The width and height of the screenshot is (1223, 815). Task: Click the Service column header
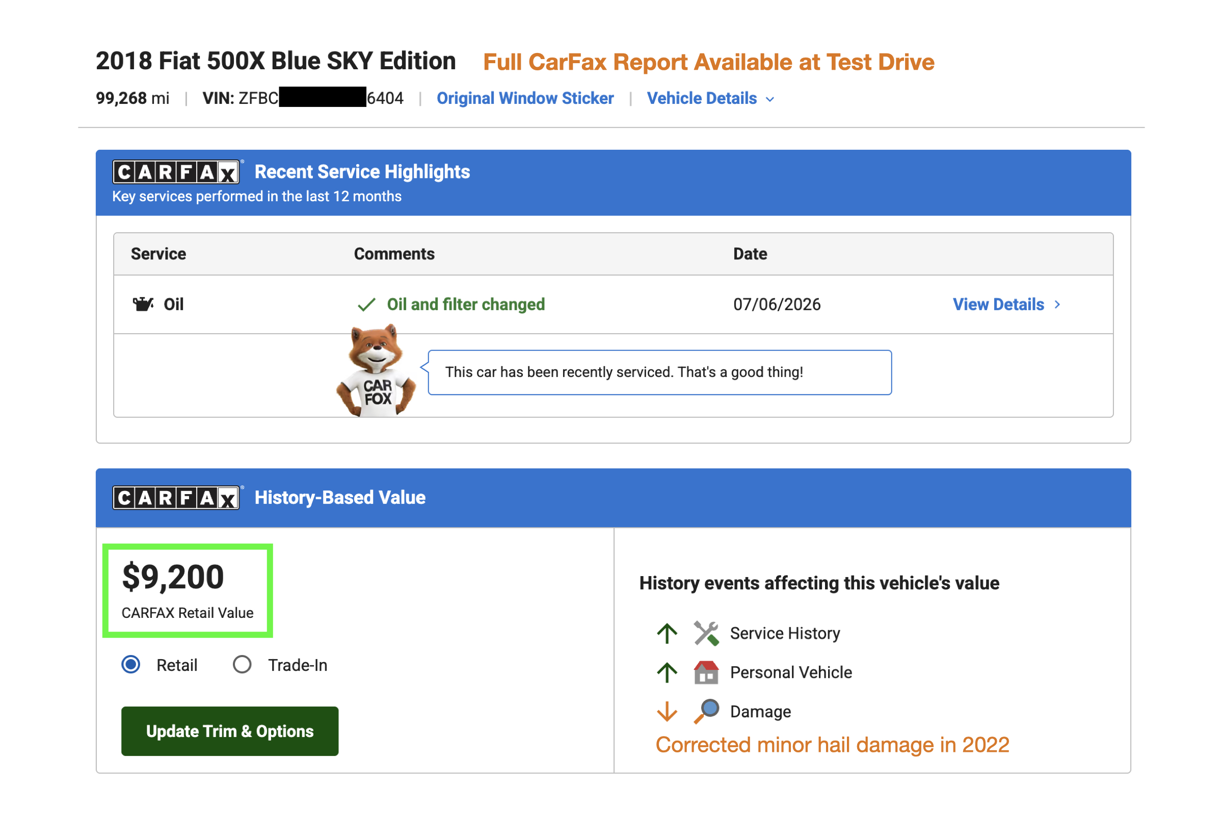pyautogui.click(x=158, y=254)
